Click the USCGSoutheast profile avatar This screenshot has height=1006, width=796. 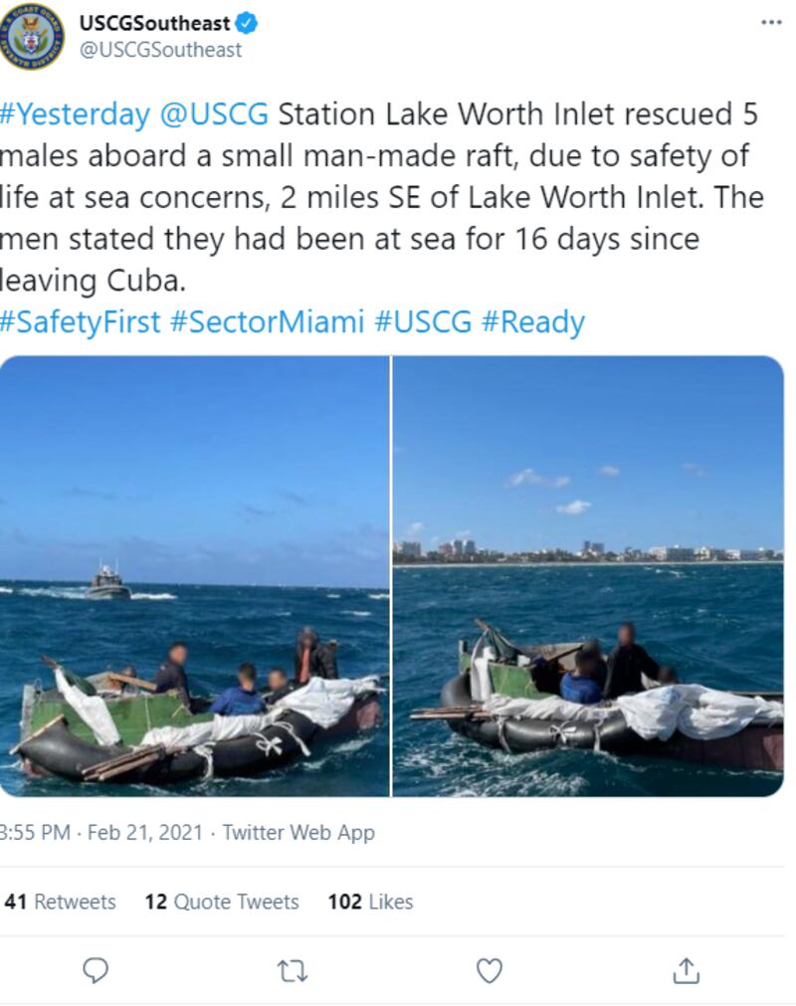click(32, 37)
